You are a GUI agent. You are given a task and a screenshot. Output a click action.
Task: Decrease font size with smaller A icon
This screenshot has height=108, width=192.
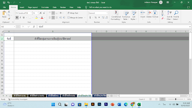pos(44,13)
